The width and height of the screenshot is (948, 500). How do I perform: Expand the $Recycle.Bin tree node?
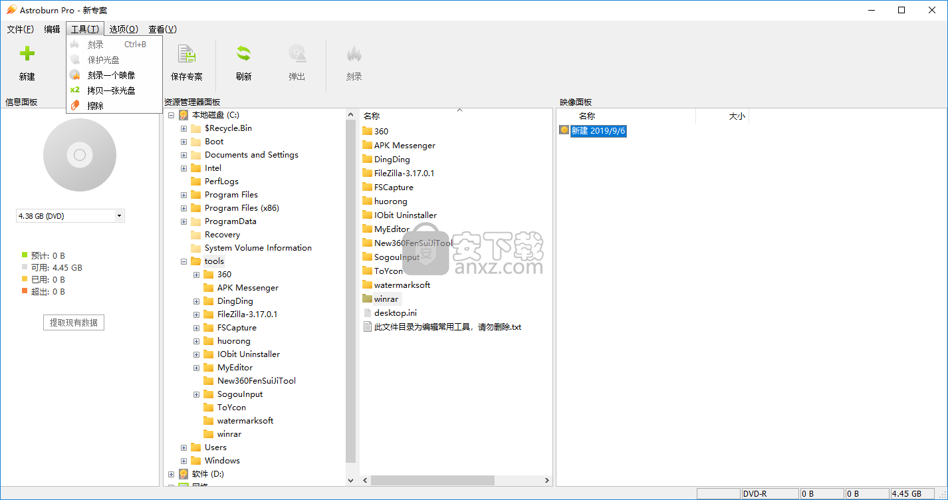[184, 128]
